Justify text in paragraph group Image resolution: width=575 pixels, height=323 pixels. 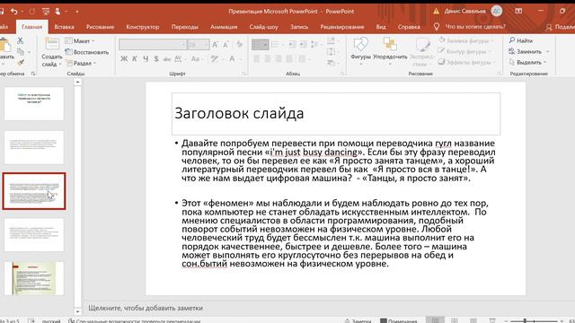pos(289,58)
